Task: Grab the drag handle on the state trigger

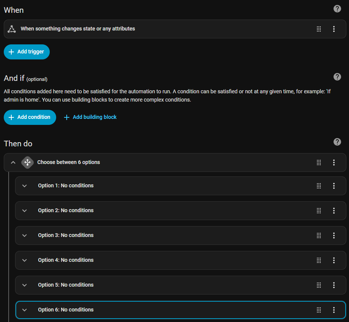Action: coord(319,29)
